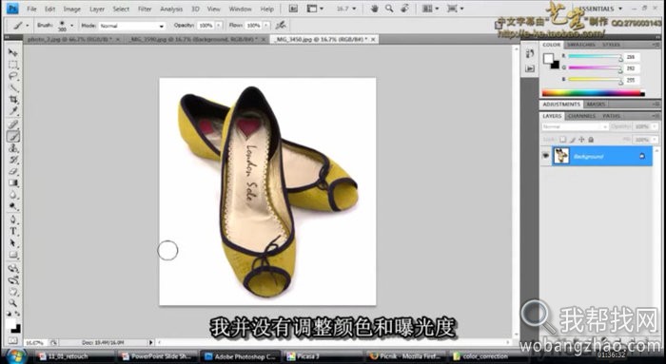The height and width of the screenshot is (364, 666).
Task: Switch to the Channels tab
Action: [581, 116]
